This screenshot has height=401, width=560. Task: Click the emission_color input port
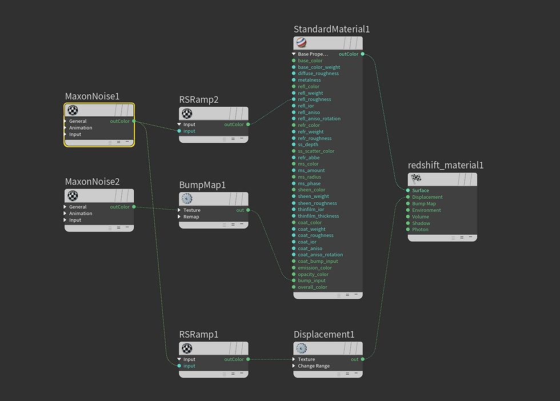pyautogui.click(x=294, y=267)
